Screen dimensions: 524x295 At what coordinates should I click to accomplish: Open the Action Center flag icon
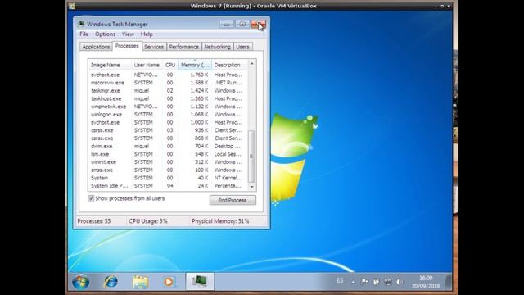pos(364,282)
